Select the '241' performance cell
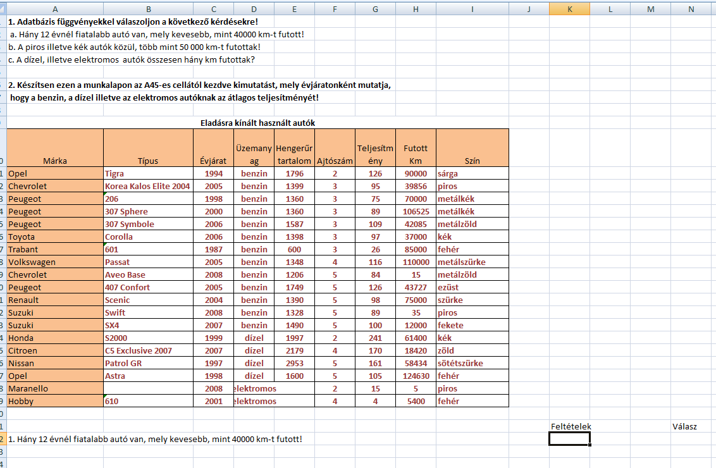This screenshot has height=468, width=716. pos(375,338)
